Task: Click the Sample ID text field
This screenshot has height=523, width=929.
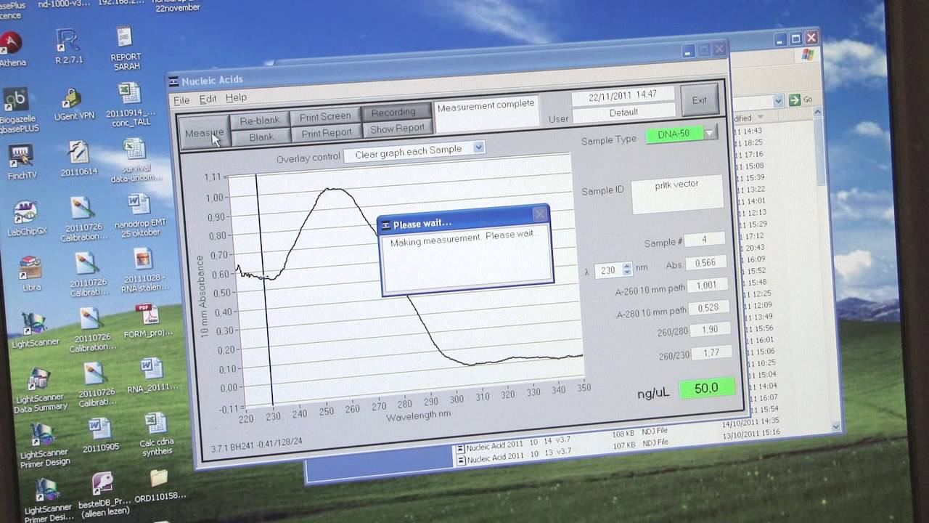Action: (x=677, y=194)
